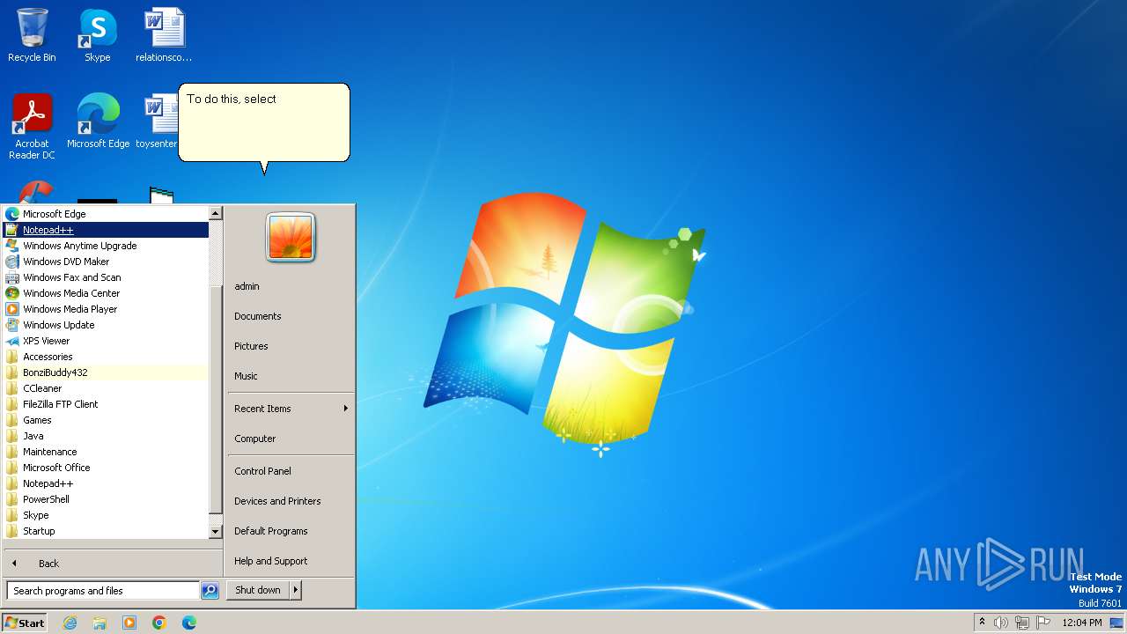The width and height of the screenshot is (1127, 634).
Task: Open Internet Explorer from taskbar
Action: [70, 623]
